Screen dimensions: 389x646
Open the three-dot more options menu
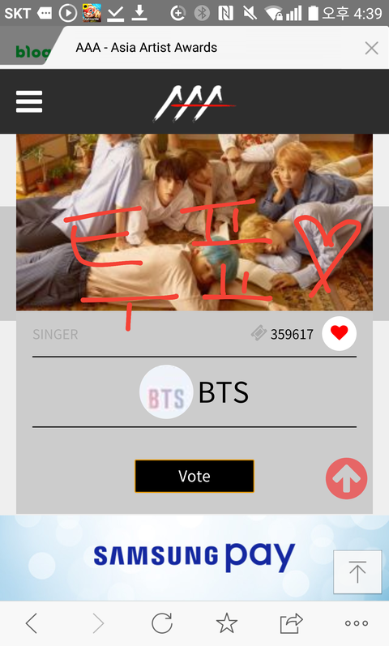(357, 623)
